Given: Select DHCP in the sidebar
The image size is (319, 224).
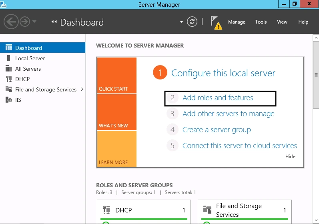Looking at the screenshot, I should pyautogui.click(x=42, y=79).
